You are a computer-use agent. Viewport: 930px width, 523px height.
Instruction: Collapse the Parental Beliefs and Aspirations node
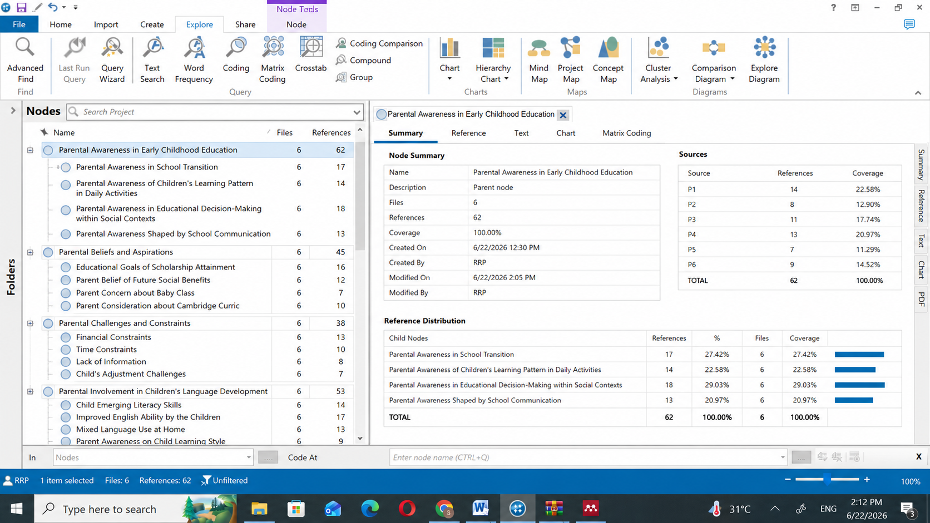[x=30, y=252]
